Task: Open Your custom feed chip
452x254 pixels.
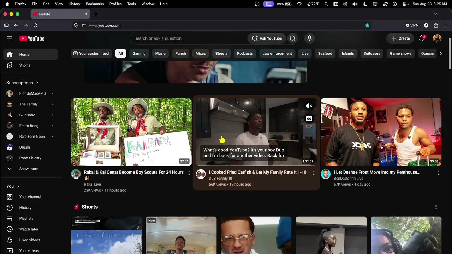Action: point(91,53)
